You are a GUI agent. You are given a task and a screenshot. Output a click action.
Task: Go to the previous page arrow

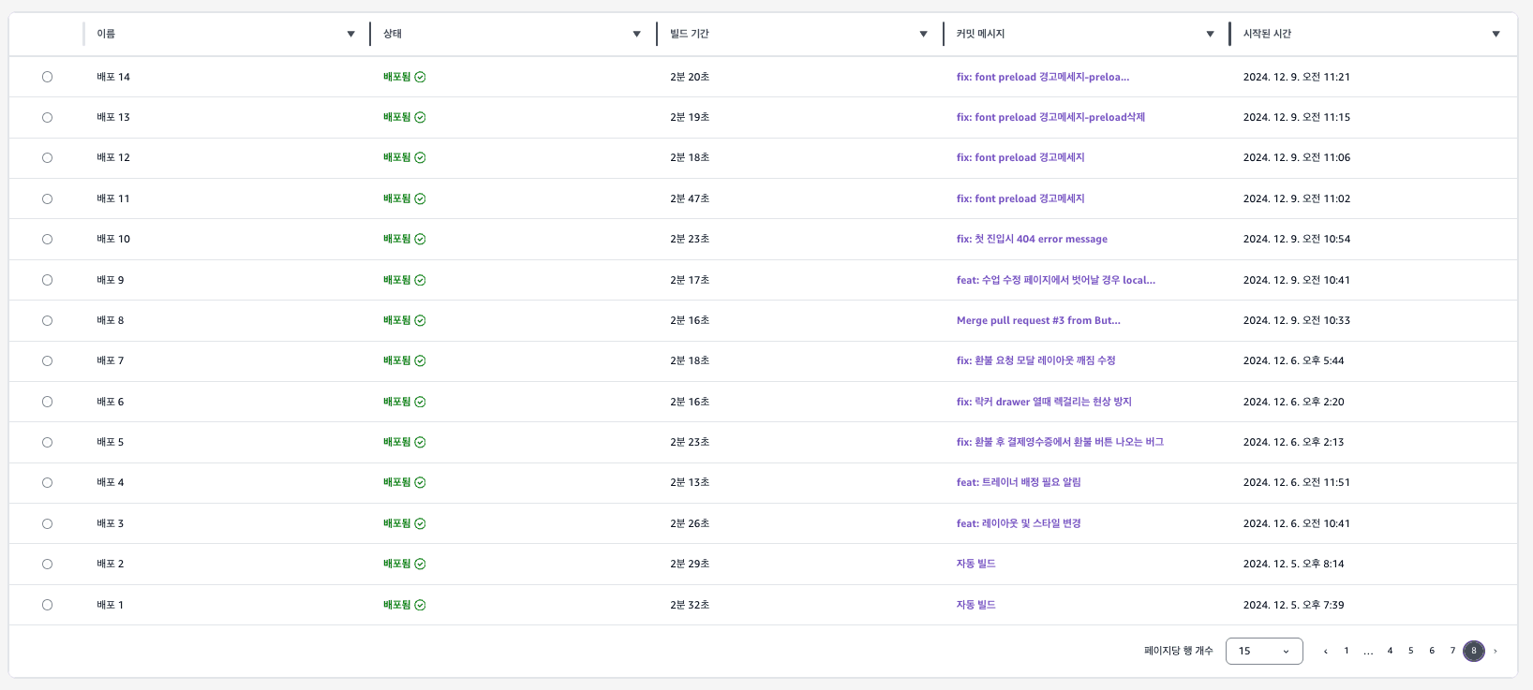coord(1325,651)
